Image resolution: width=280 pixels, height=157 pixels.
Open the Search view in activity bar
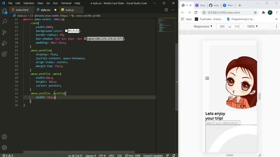(4, 22)
